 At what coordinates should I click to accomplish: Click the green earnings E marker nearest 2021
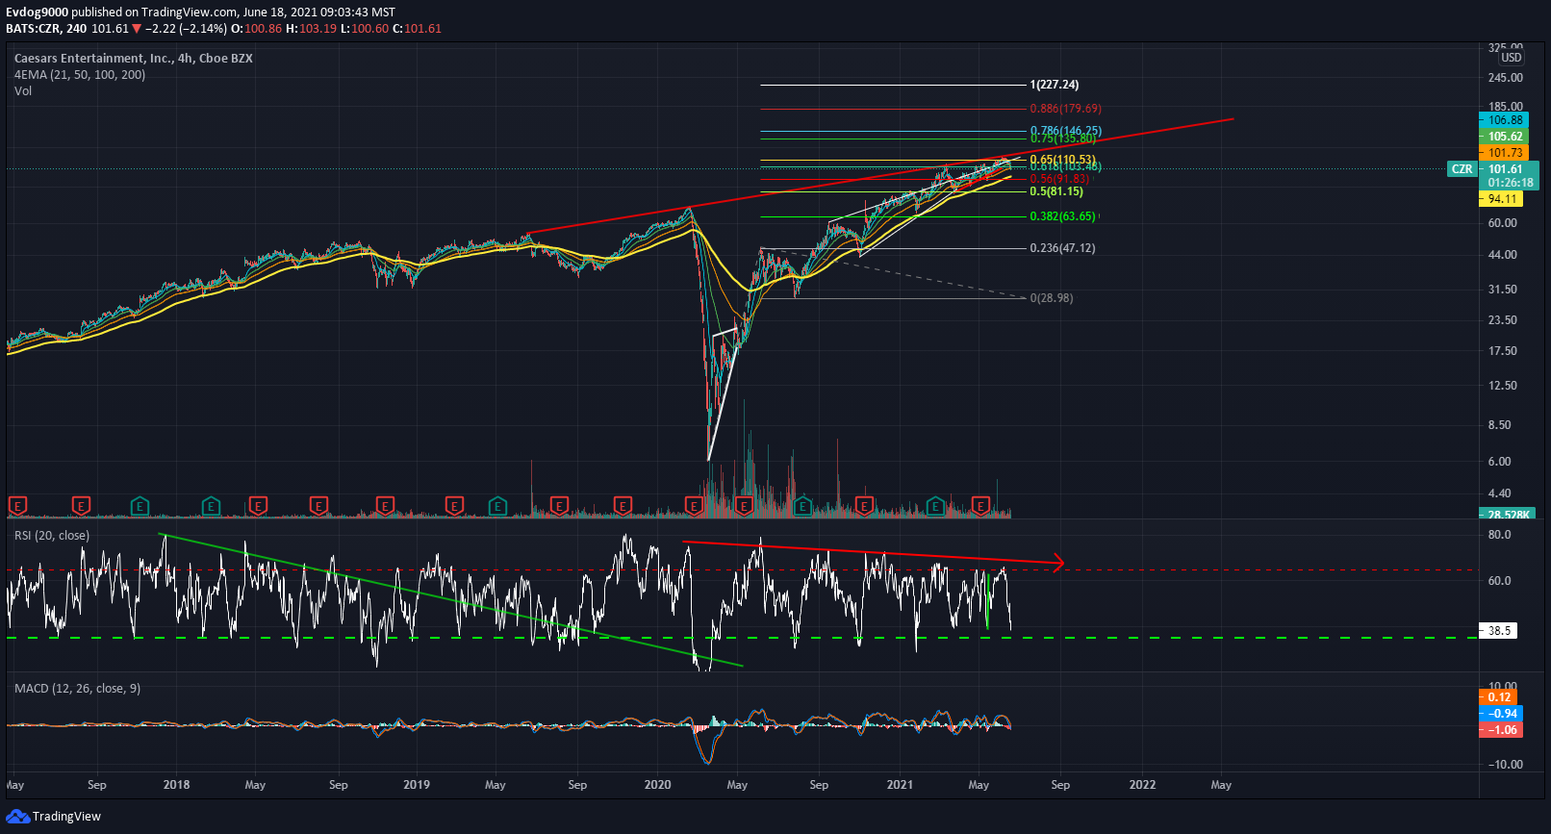(x=935, y=505)
